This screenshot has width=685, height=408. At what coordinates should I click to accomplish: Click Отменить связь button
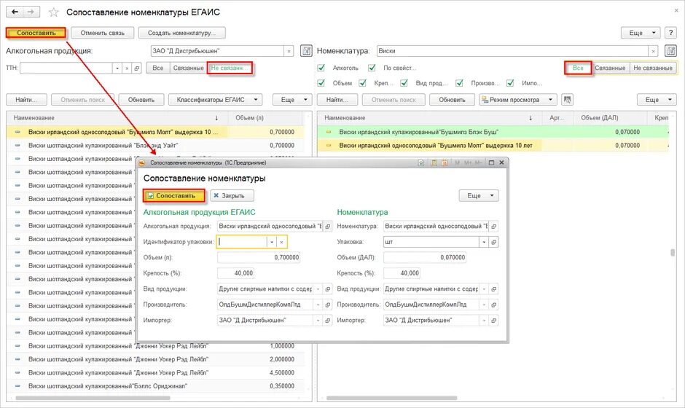point(102,33)
